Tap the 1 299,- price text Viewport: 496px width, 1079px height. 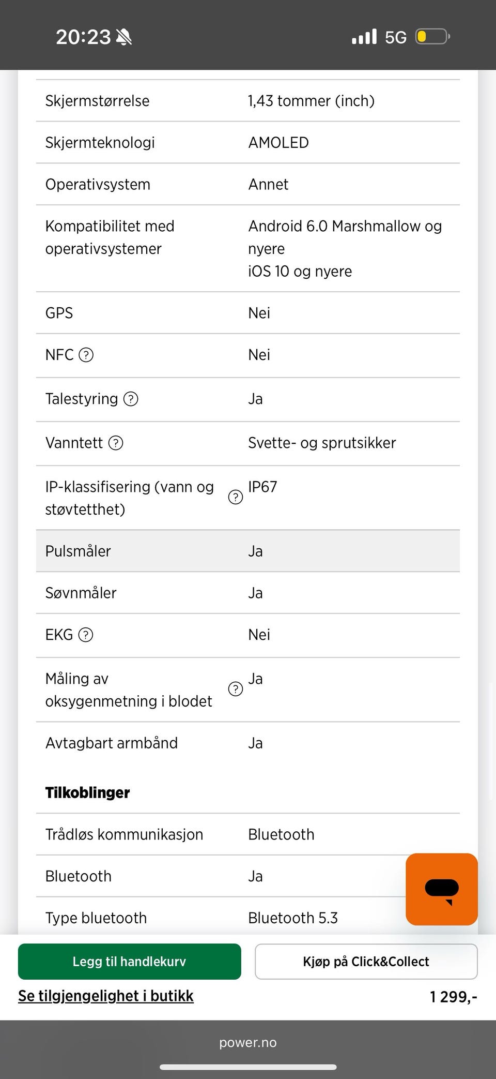click(453, 996)
